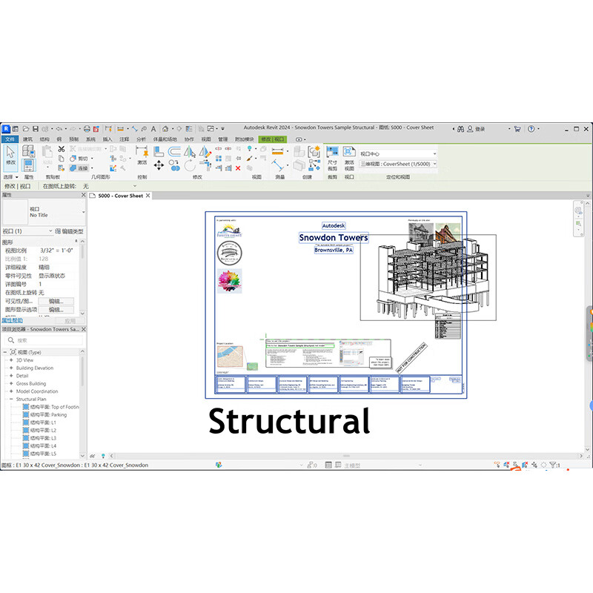The height and width of the screenshot is (593, 593).
Task: Open 结构平面: Parking in project browser
Action: (x=44, y=414)
